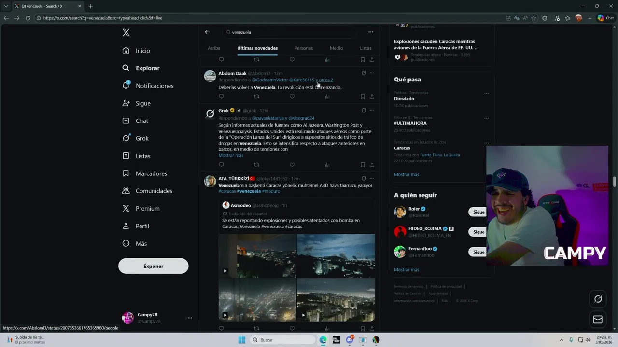618x347 pixels.
Task: Click Grok icon on Abslom Daak's post
Action: (x=364, y=73)
